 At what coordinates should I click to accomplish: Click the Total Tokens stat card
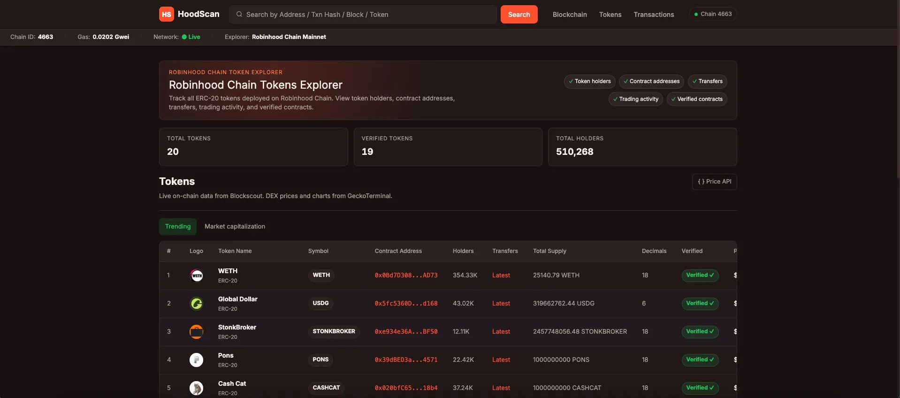(x=253, y=147)
